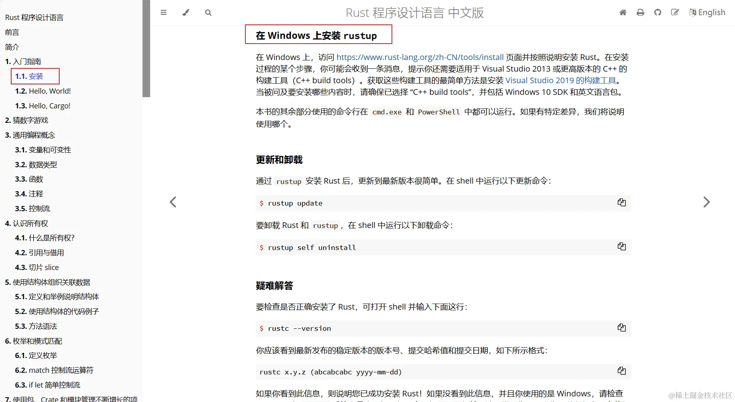
Task: Click the suggest-an-edit pencil icon
Action: pyautogui.click(x=675, y=12)
